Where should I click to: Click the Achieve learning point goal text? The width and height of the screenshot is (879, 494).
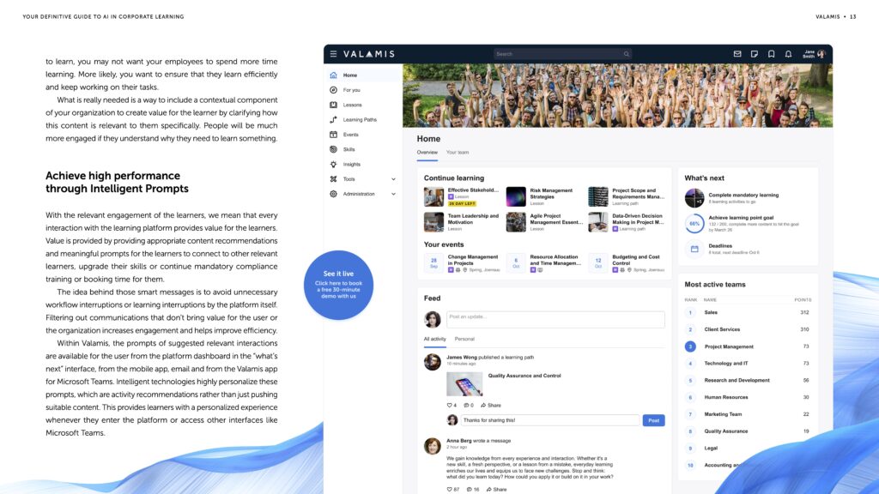[x=741, y=217]
